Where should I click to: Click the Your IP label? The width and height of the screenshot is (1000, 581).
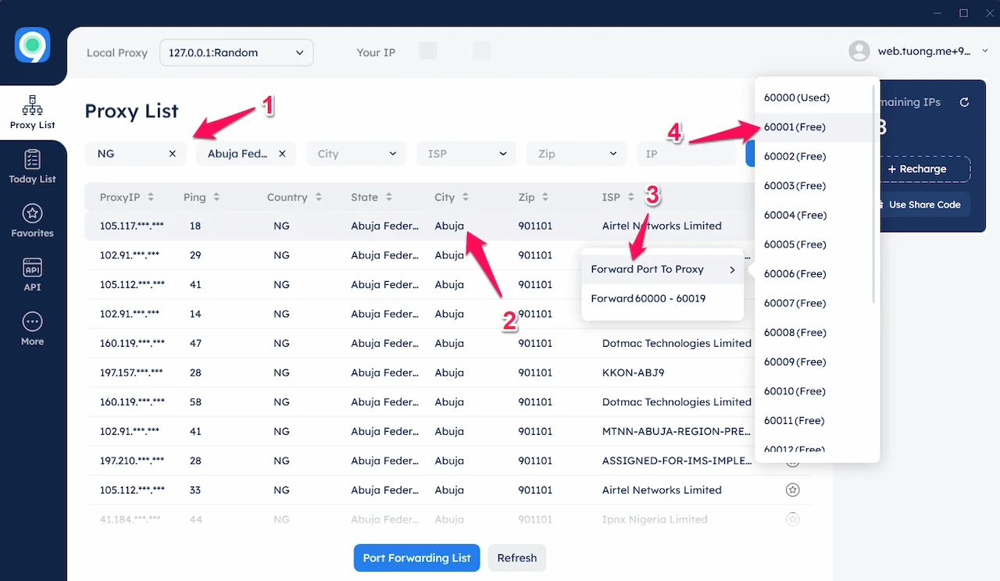point(376,52)
